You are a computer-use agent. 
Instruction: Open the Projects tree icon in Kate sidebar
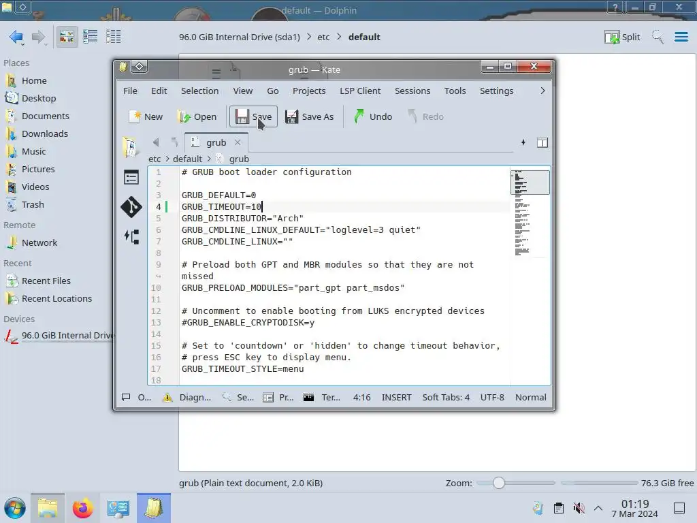[131, 236]
